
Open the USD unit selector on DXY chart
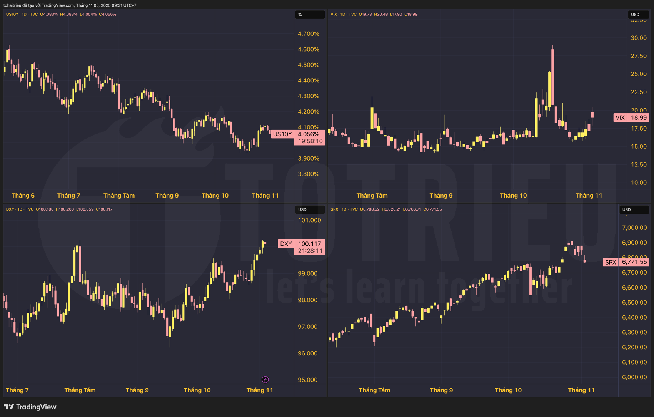coord(309,209)
